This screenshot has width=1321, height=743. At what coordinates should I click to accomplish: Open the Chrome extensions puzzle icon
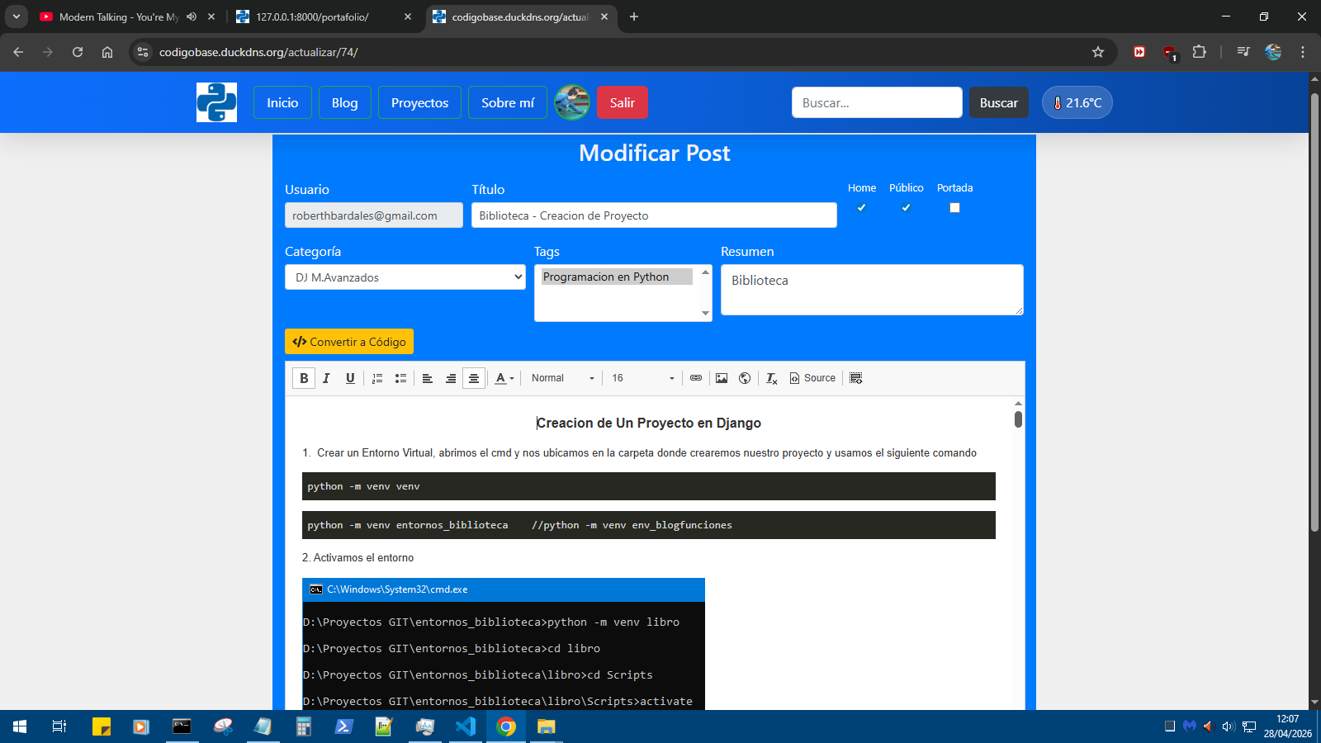pyautogui.click(x=1200, y=52)
